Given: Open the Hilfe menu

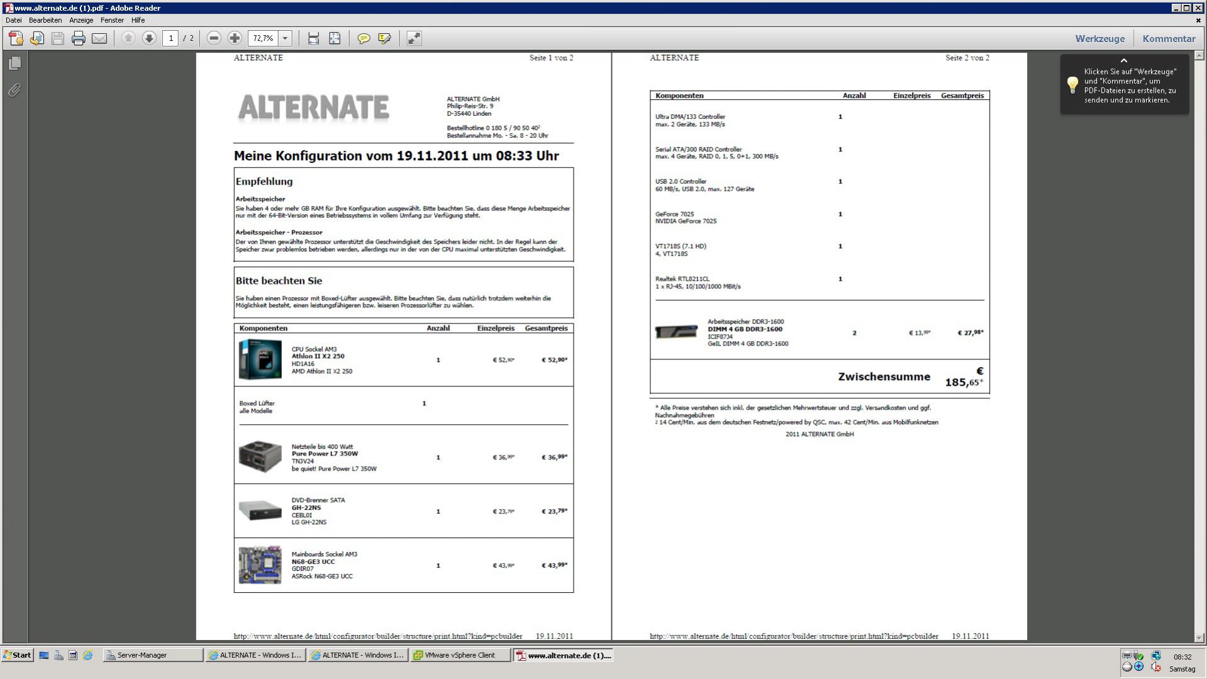Looking at the screenshot, I should point(138,20).
